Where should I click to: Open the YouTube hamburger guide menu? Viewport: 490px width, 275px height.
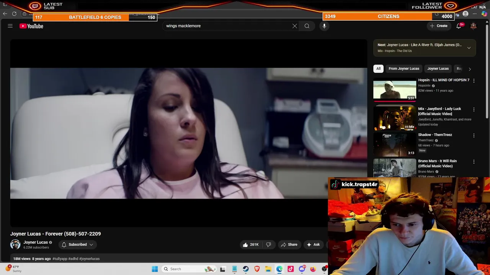[10, 26]
